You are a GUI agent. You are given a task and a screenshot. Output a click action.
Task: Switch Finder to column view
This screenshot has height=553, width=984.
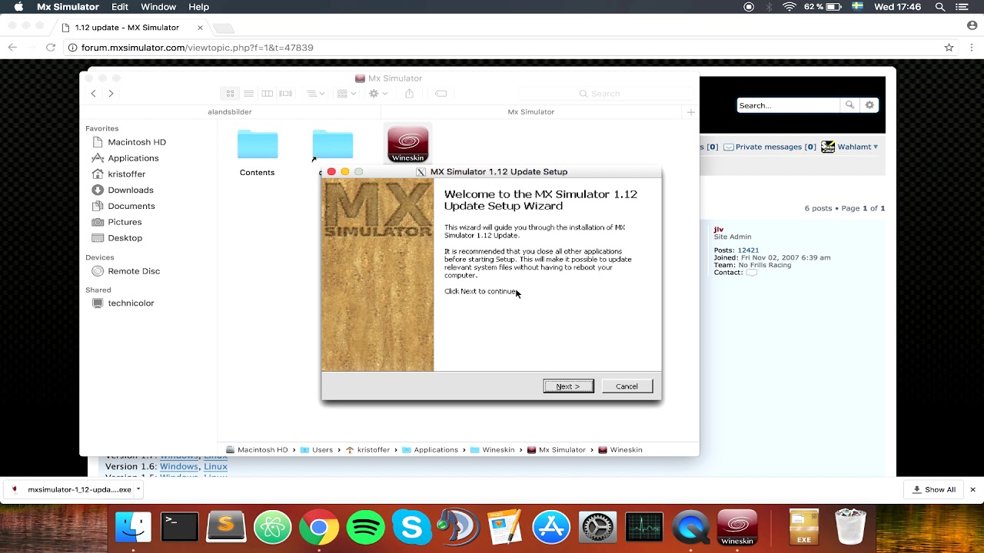tap(267, 93)
